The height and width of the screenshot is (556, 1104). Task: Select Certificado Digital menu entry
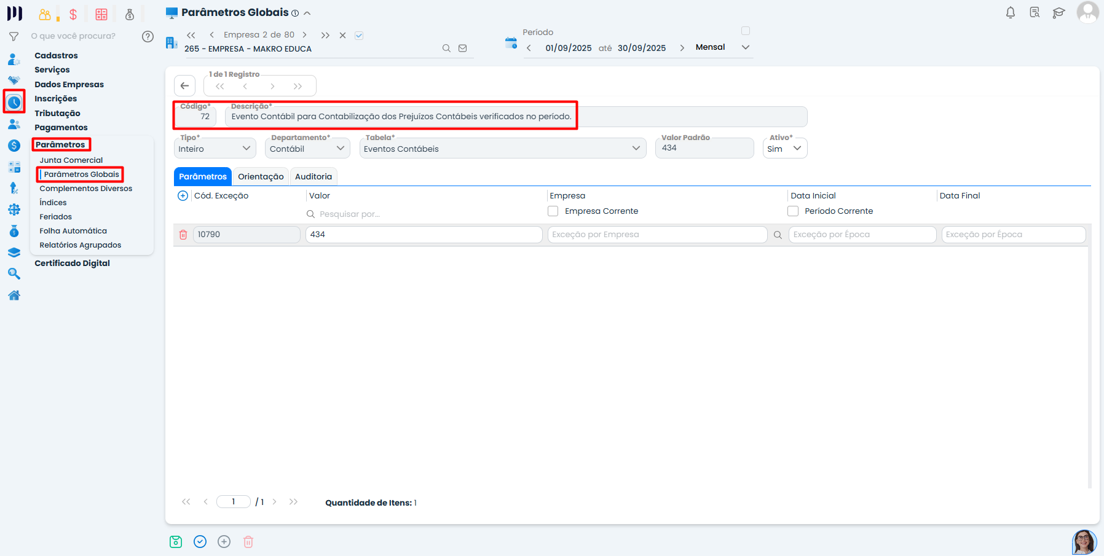click(72, 263)
